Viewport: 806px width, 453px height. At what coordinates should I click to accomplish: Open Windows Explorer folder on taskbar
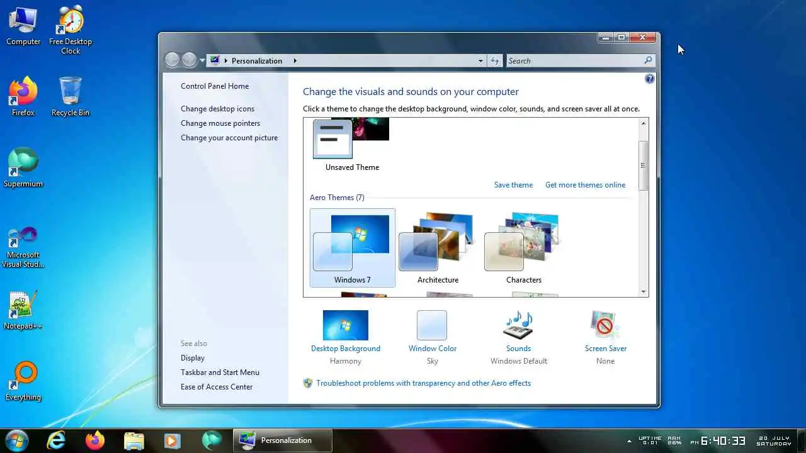coord(134,440)
